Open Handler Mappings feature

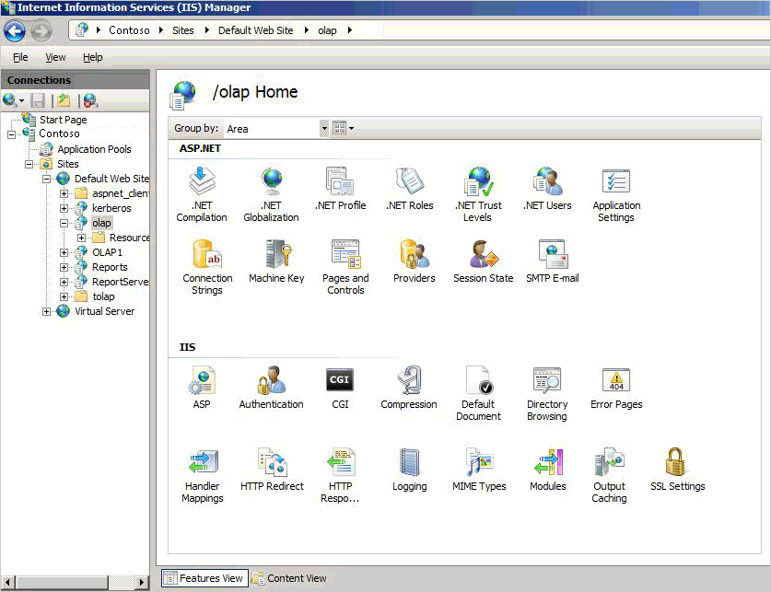point(202,464)
